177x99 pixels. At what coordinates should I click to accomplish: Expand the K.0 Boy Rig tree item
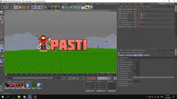118,20
